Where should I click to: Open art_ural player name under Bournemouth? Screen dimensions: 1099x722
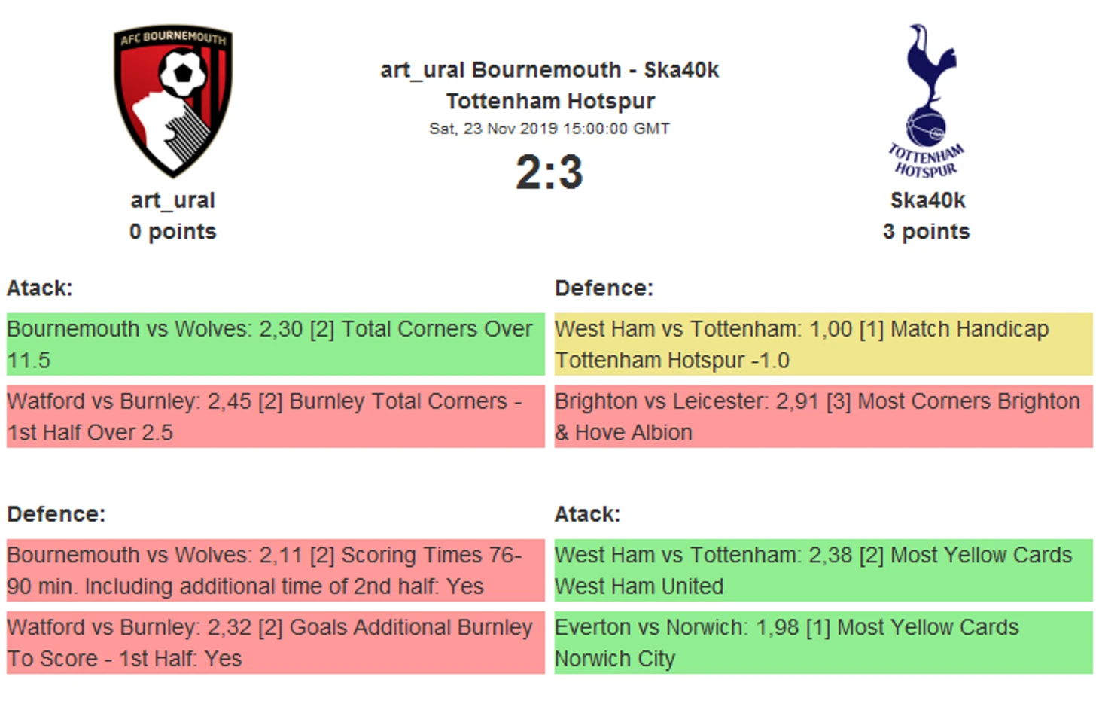point(172,200)
